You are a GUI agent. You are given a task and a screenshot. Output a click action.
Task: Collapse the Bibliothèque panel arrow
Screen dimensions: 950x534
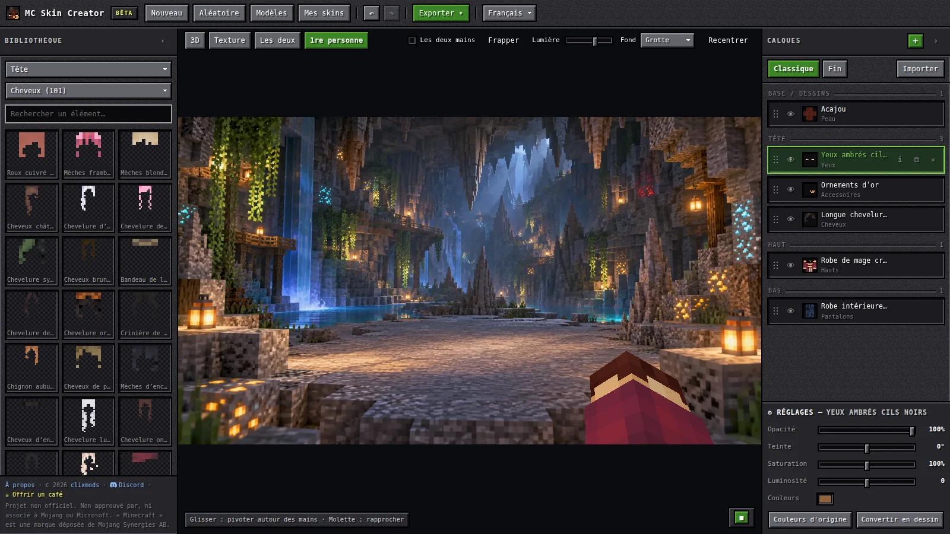click(163, 41)
